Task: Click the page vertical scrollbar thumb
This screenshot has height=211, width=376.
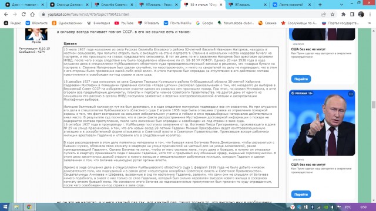Action: pyautogui.click(x=374, y=104)
